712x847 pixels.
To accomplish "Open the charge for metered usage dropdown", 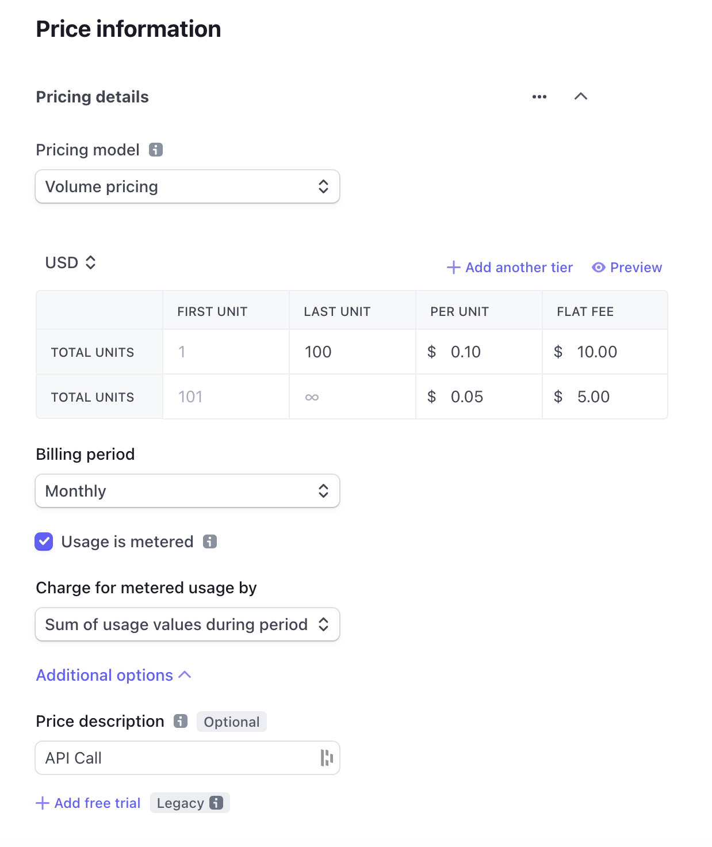I will click(x=187, y=624).
